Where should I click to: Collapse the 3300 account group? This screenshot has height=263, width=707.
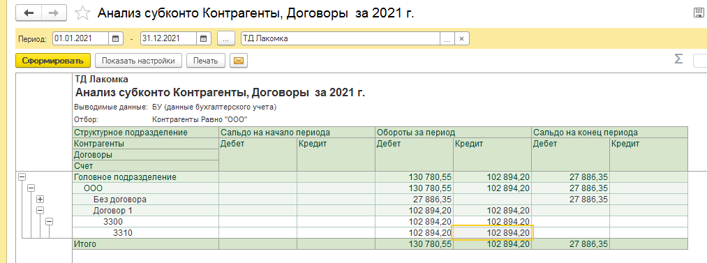point(49,222)
